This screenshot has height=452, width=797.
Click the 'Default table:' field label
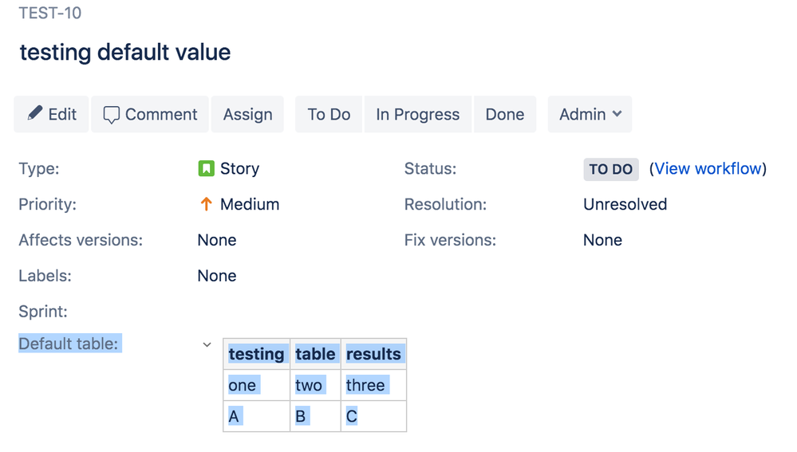click(x=69, y=344)
